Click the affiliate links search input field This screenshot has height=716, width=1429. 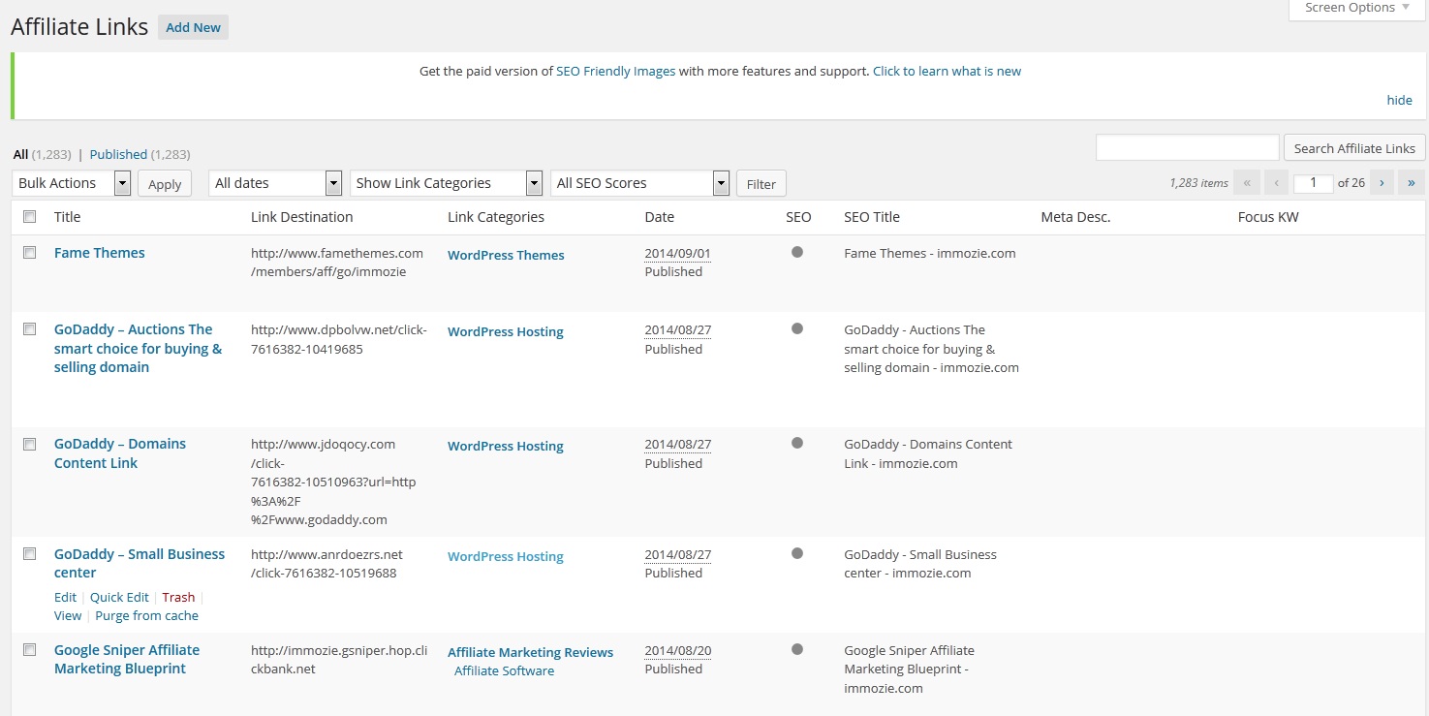pos(1188,147)
